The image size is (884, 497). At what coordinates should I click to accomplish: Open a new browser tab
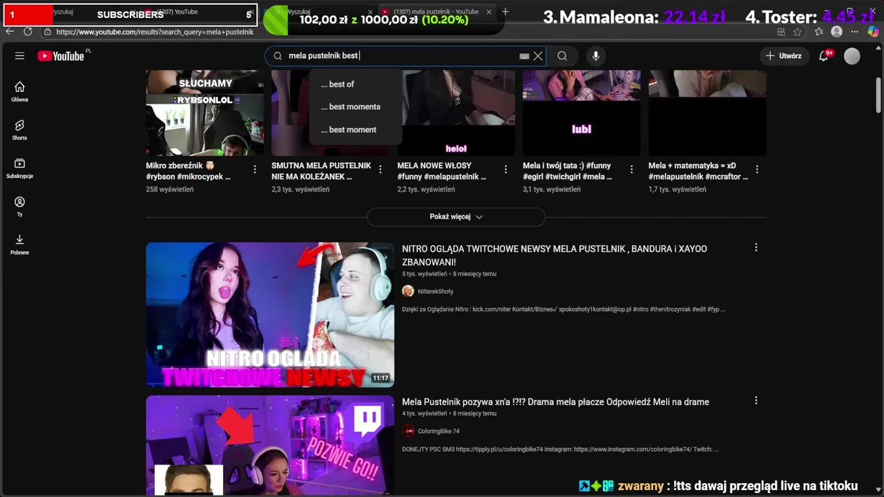pyautogui.click(x=506, y=12)
